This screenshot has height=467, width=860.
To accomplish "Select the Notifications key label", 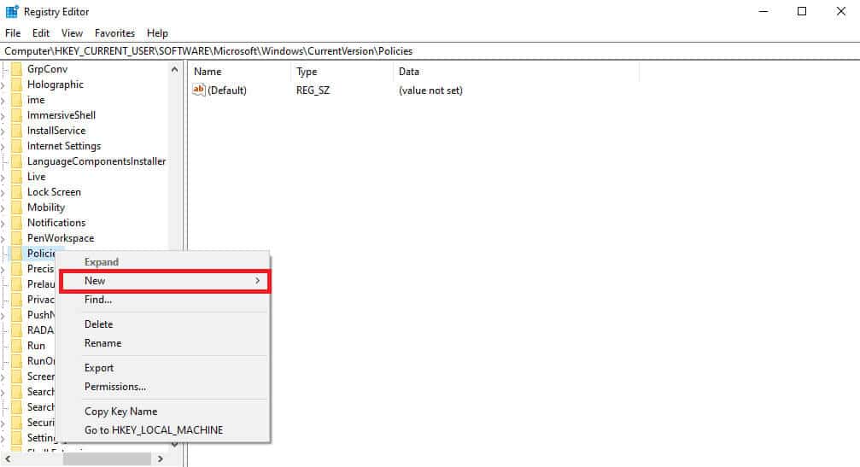I will tap(56, 223).
